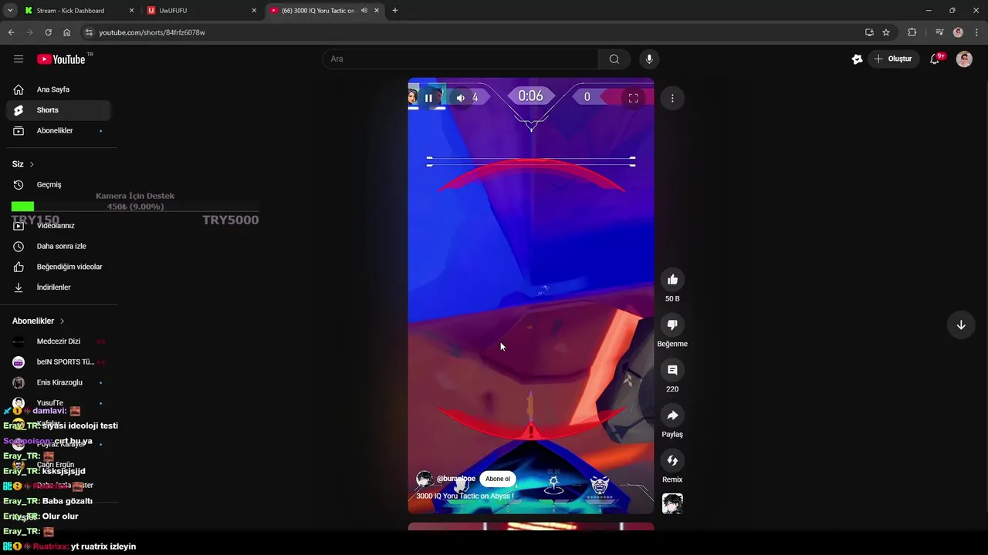The image size is (988, 555).
Task: Open the Short's three-dot more menu
Action: (672, 98)
